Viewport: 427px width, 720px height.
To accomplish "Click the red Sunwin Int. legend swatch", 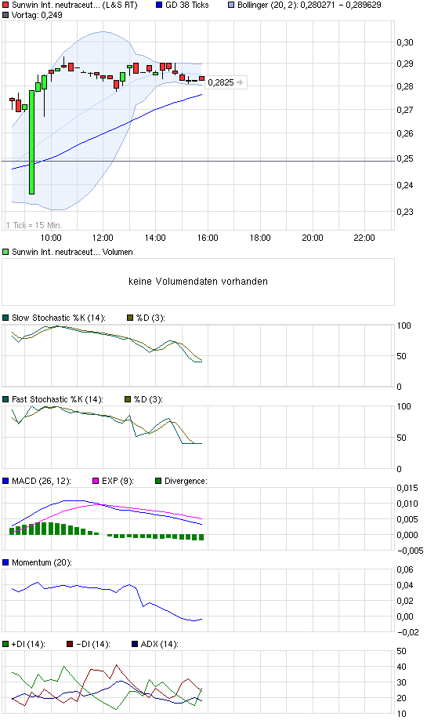I will click(5, 5).
